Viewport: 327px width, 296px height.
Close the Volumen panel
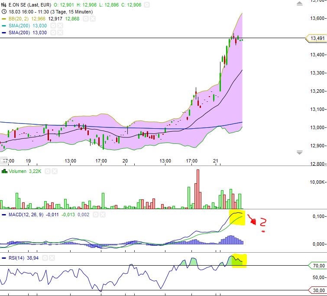(55, 171)
